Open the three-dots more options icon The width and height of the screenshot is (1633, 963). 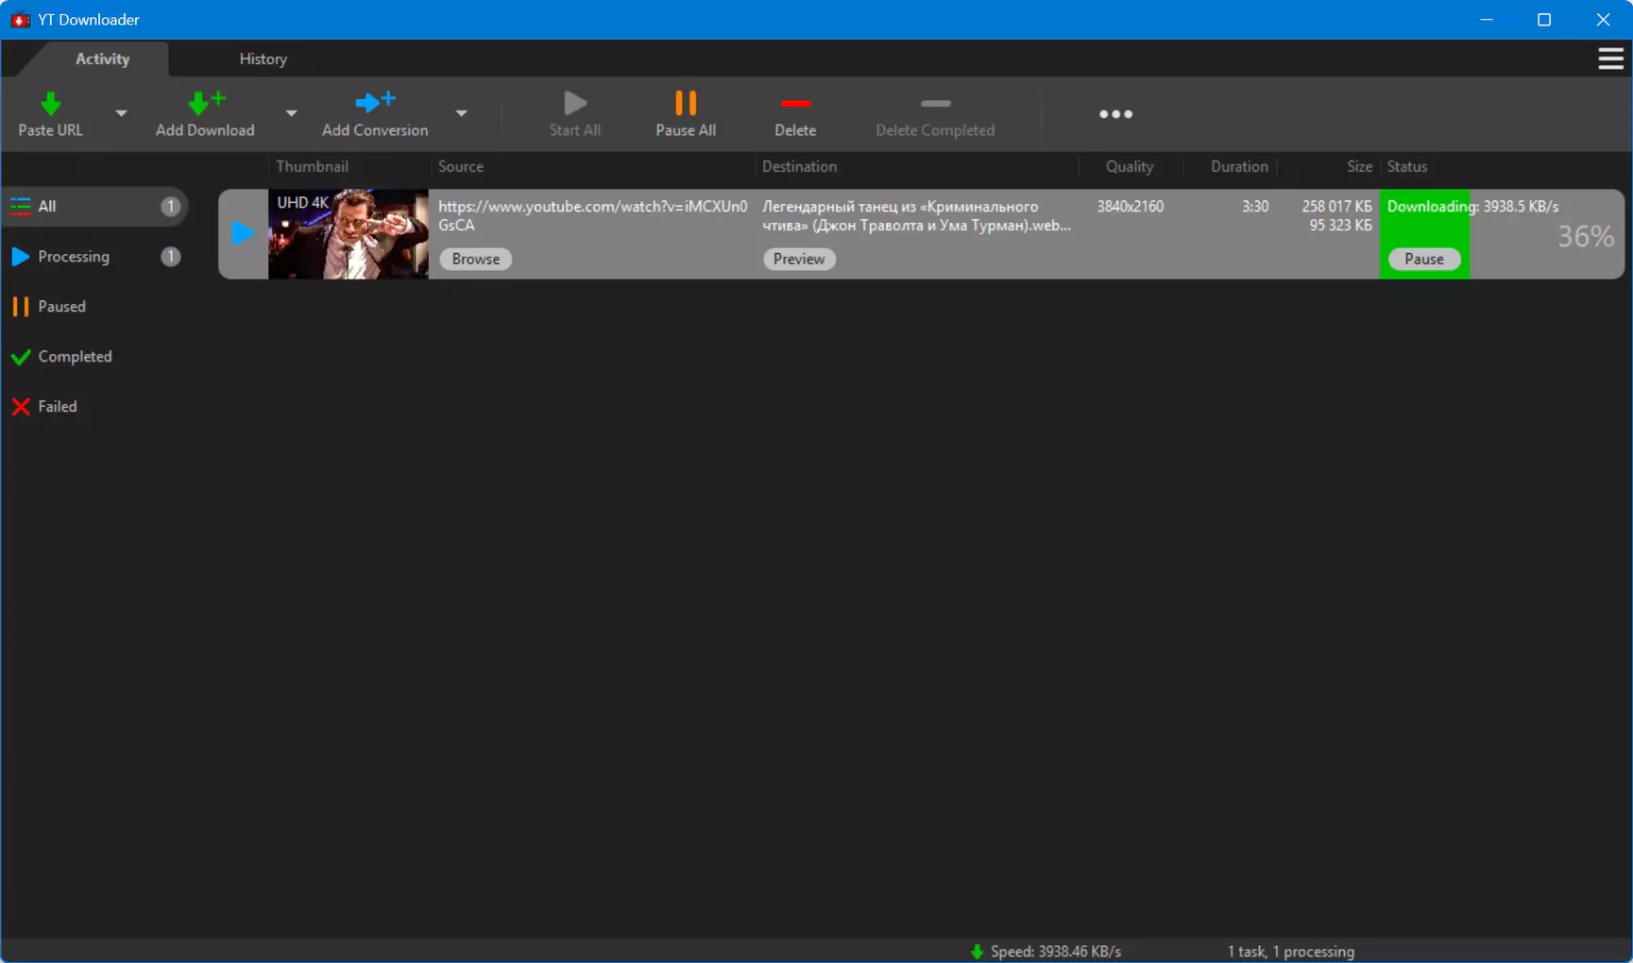click(x=1115, y=114)
